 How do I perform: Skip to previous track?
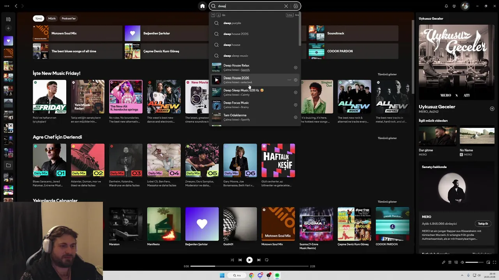240,260
